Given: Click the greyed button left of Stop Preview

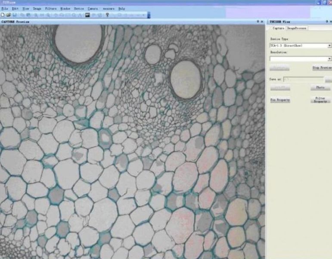Looking at the screenshot, I should (x=279, y=68).
